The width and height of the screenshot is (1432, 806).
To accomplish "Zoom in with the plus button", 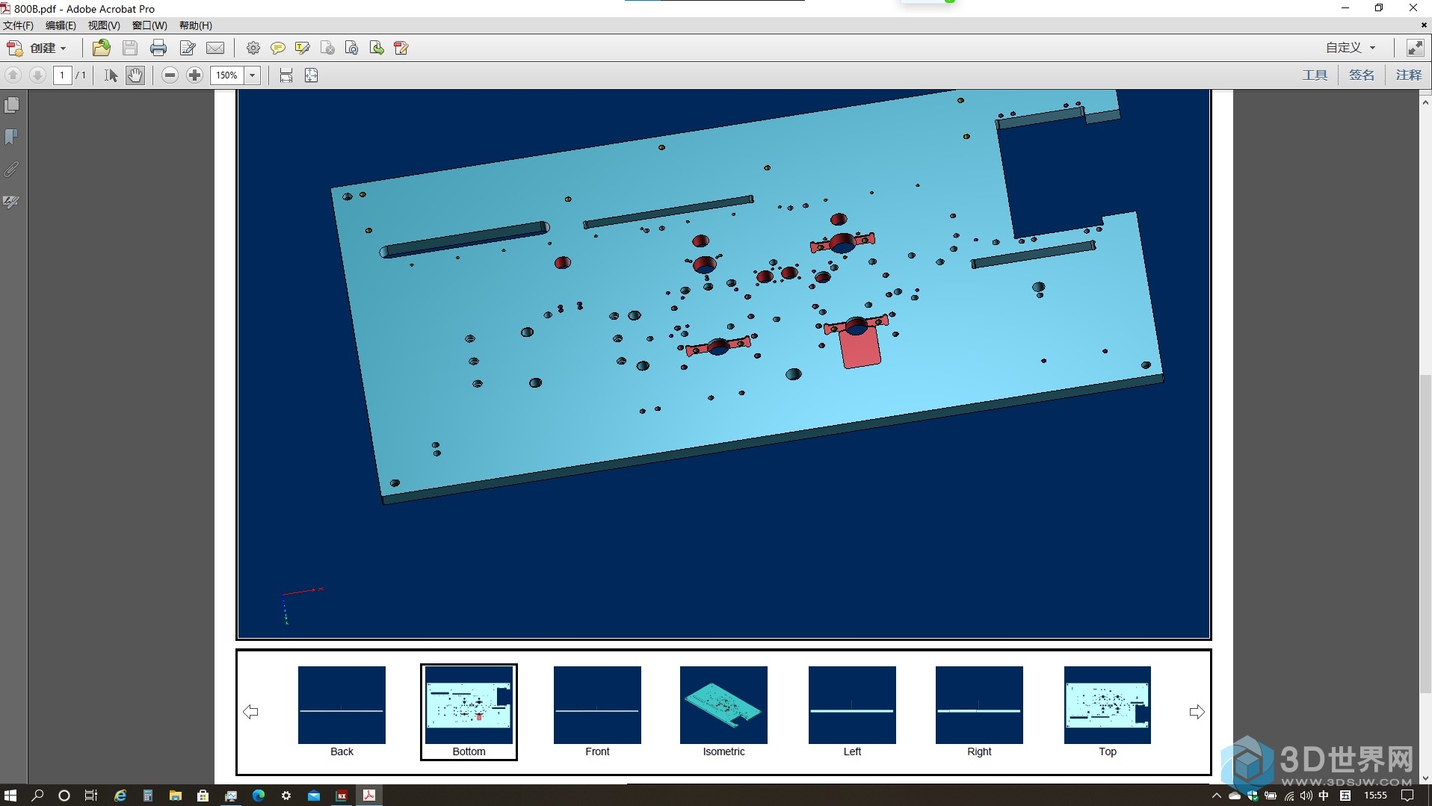I will [x=194, y=75].
